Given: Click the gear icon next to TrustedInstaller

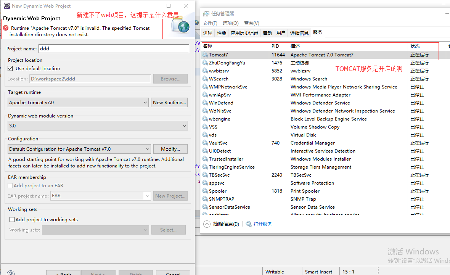Looking at the screenshot, I should pos(205,159).
